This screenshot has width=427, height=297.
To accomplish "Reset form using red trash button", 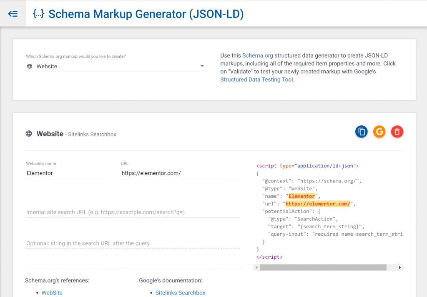I will point(397,132).
